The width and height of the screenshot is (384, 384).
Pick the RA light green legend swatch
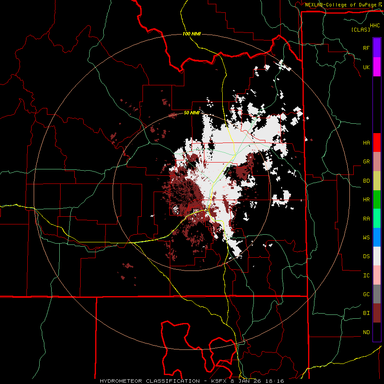[x=377, y=218]
